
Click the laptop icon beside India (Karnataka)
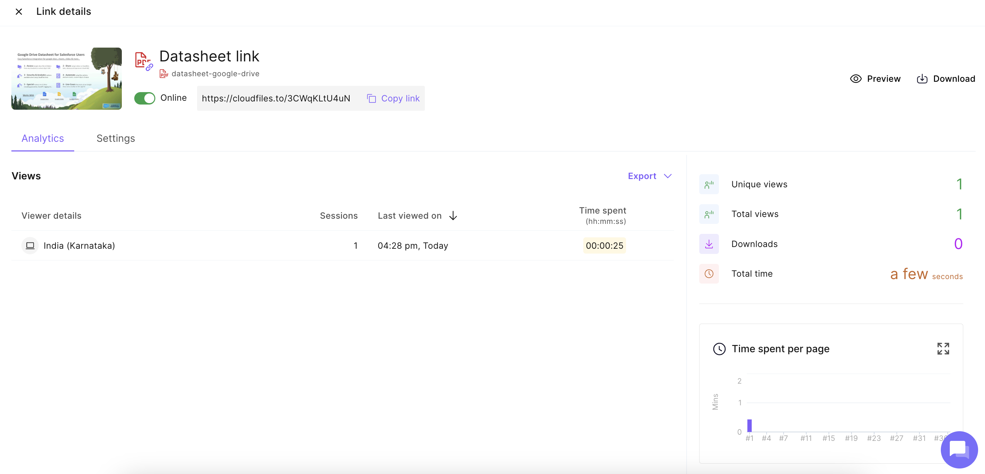coord(30,245)
